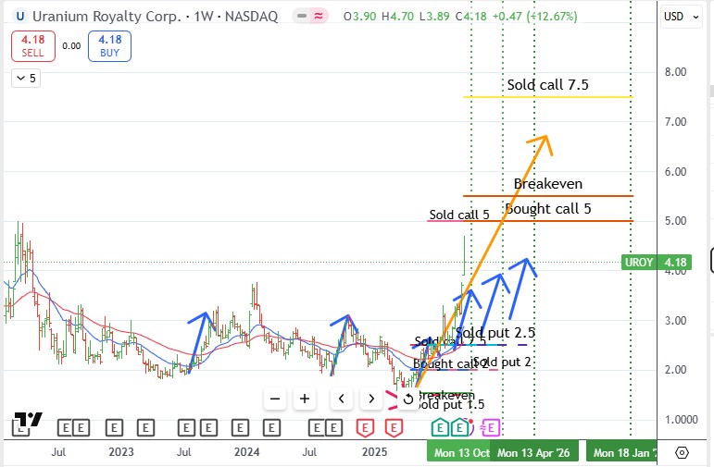
Task: Click the gray dash indicator pill
Action: (x=302, y=16)
